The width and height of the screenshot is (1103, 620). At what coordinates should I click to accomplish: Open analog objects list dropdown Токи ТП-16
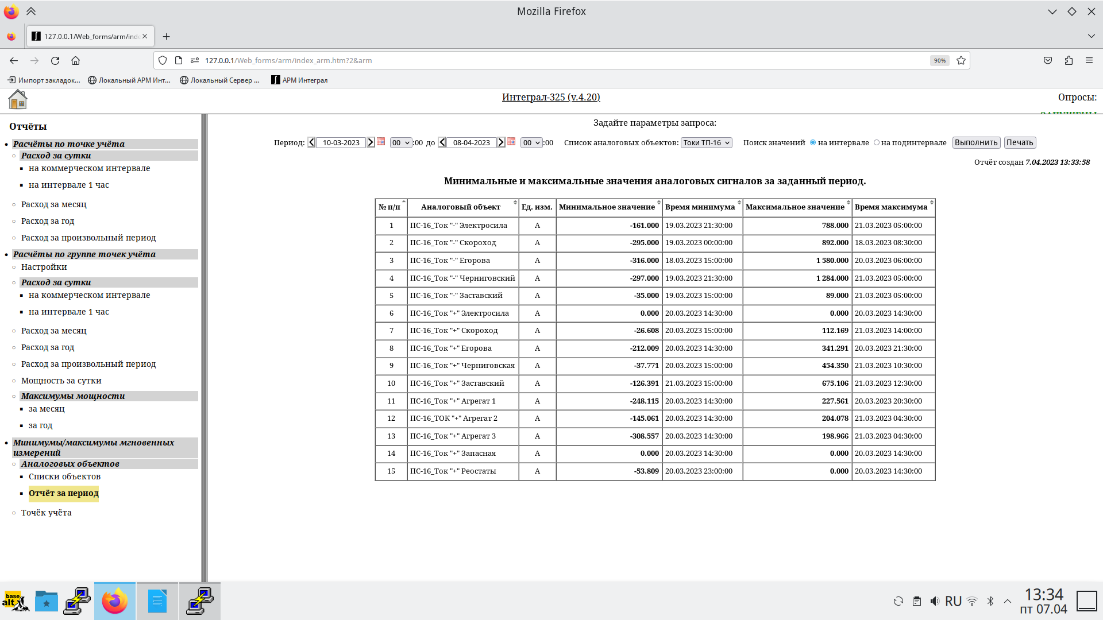click(x=706, y=143)
